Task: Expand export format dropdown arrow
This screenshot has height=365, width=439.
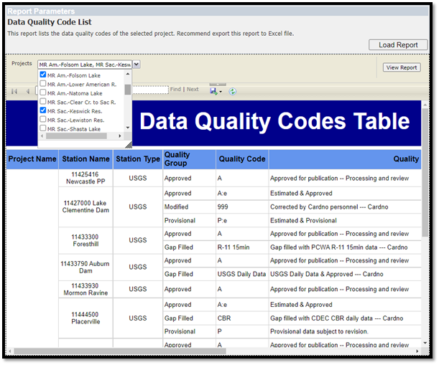Action: point(221,92)
